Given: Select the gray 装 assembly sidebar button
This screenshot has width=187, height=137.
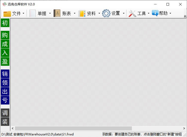Looking at the screenshot, I should (5, 121).
